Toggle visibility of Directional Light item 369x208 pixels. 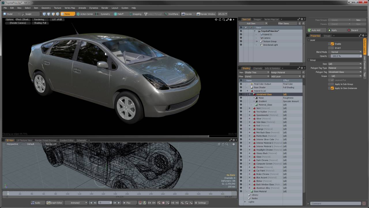point(241,45)
